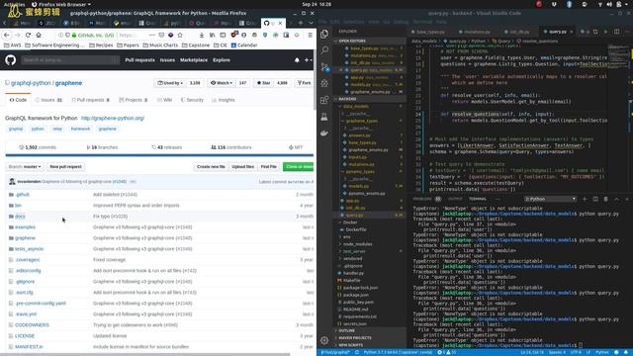Open the graphene-python.org link
Screen dimensions: 633x356
click(113, 119)
